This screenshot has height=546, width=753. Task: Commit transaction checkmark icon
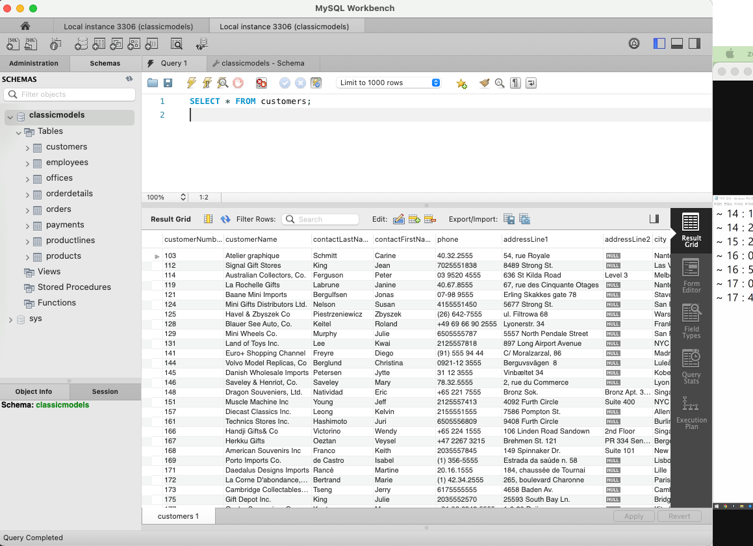pos(285,83)
